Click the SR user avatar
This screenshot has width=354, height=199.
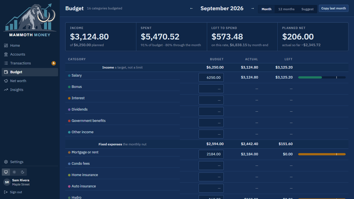coord(7,182)
